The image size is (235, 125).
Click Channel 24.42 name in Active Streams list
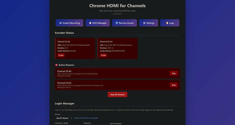(x=64, y=71)
